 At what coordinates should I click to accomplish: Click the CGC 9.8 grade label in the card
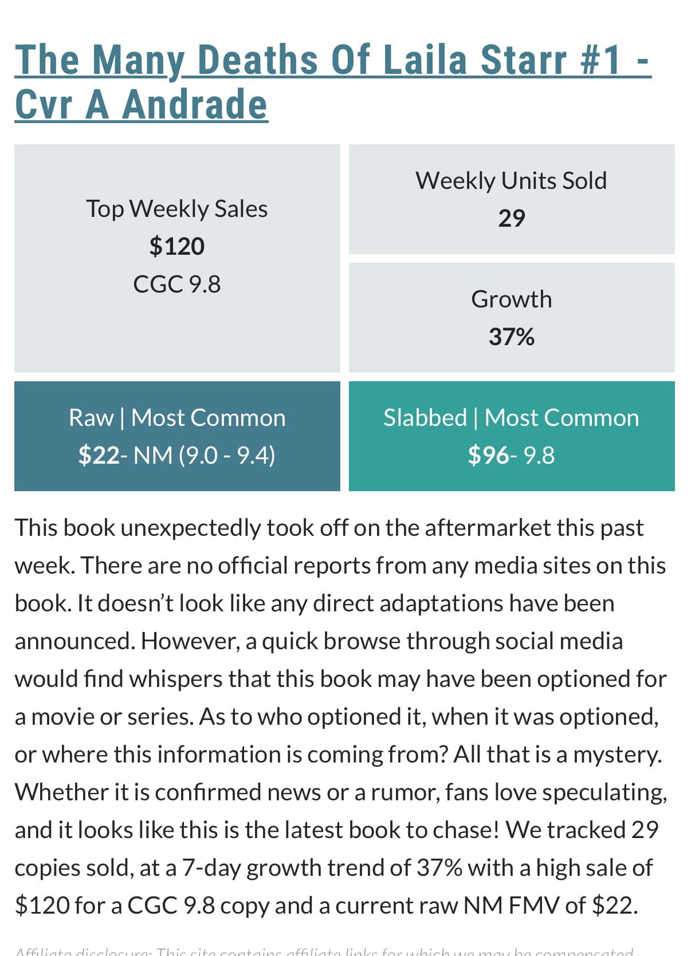click(x=176, y=285)
